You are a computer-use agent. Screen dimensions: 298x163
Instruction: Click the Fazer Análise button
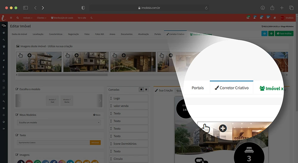click(x=284, y=33)
